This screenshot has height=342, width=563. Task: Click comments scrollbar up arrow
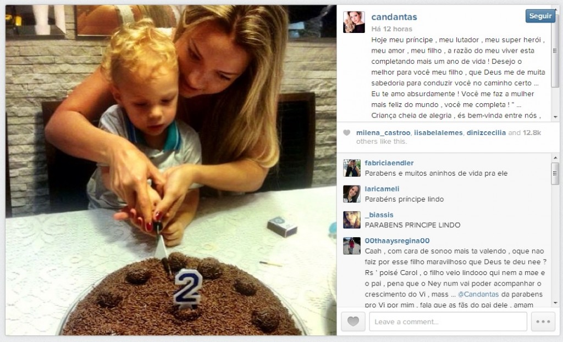coord(555,158)
